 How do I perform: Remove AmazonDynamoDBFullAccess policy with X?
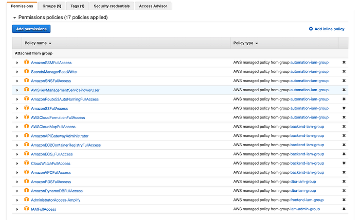344,190
